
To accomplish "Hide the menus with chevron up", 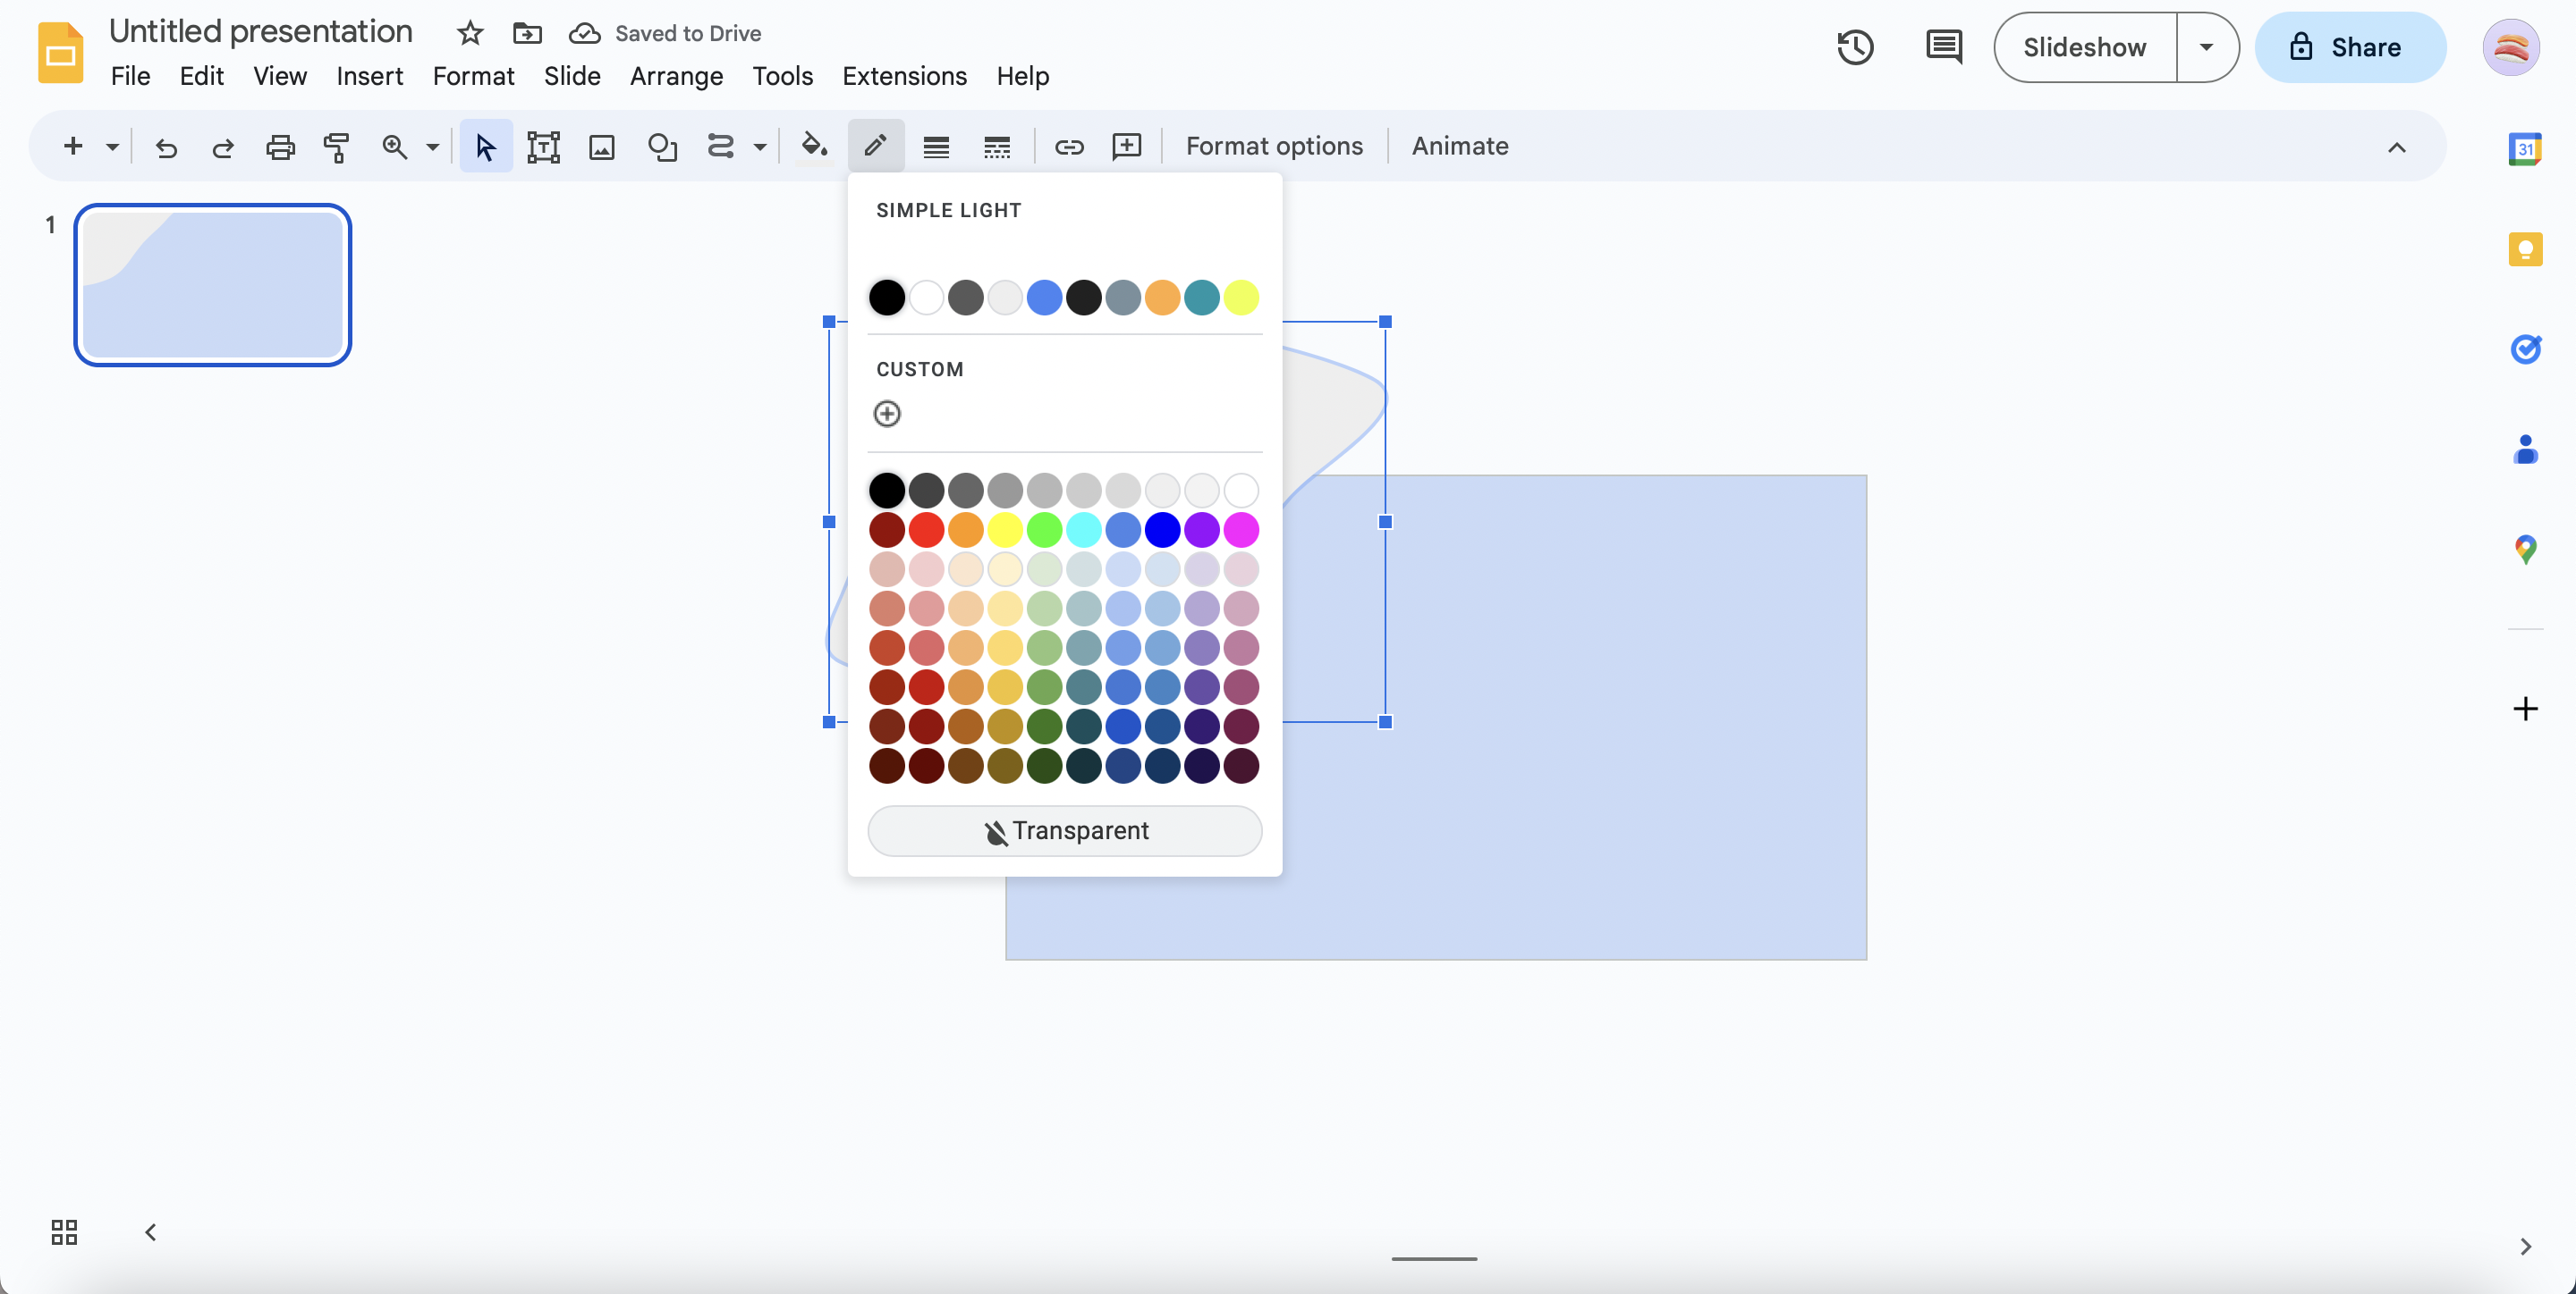I will point(2396,147).
